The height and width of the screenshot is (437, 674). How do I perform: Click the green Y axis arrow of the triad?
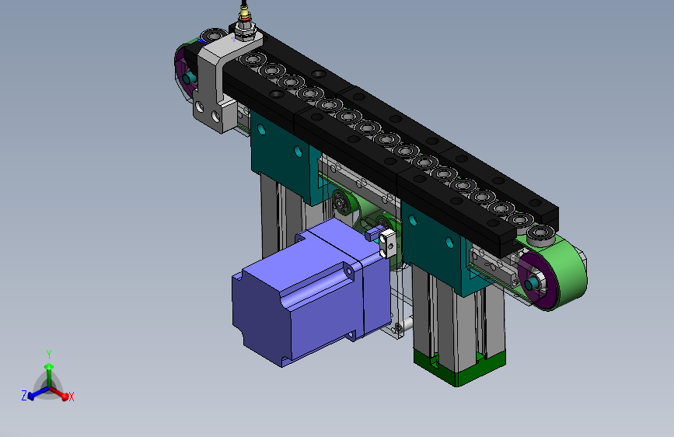coord(49,375)
